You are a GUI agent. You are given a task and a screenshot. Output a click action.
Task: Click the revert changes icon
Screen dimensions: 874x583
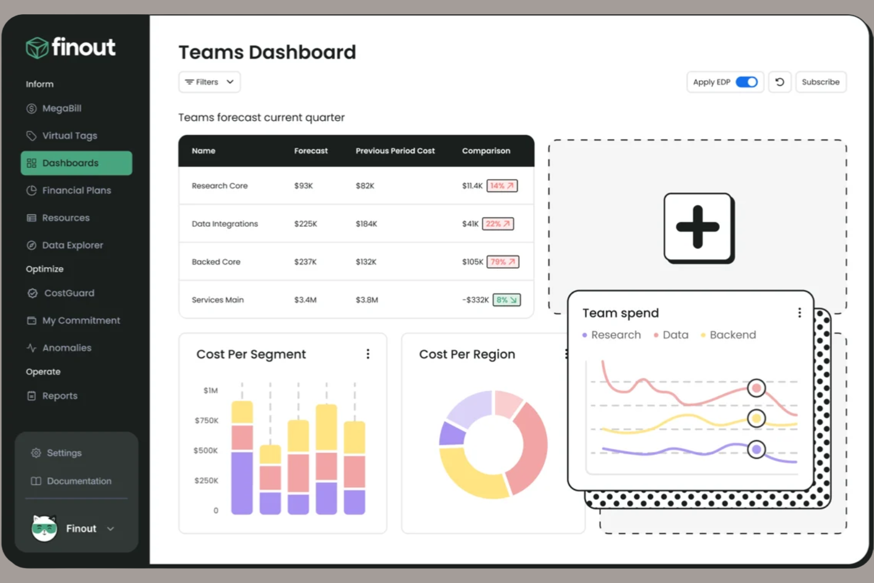point(780,82)
